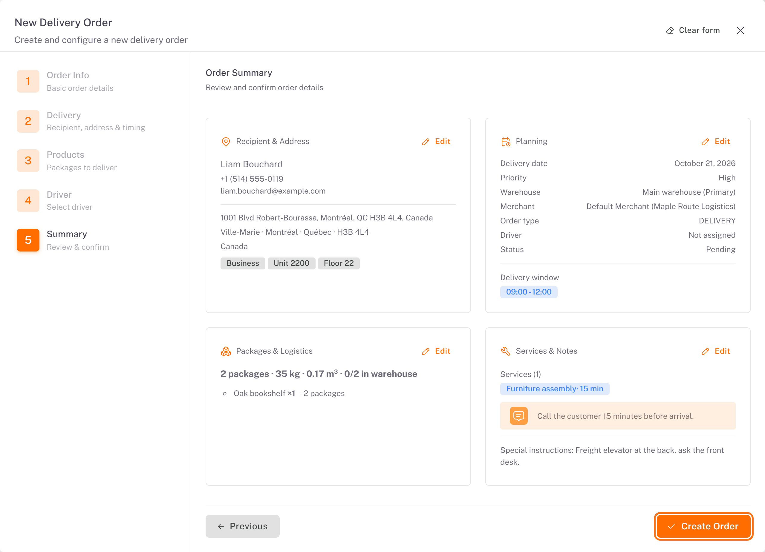Click the step 2 number badge

[x=28, y=121]
